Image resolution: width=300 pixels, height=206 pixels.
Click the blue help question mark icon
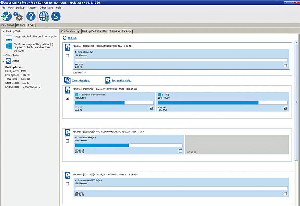pos(31,16)
